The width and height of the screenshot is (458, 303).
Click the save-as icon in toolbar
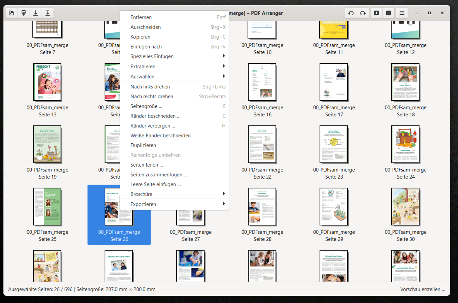[x=48, y=13]
